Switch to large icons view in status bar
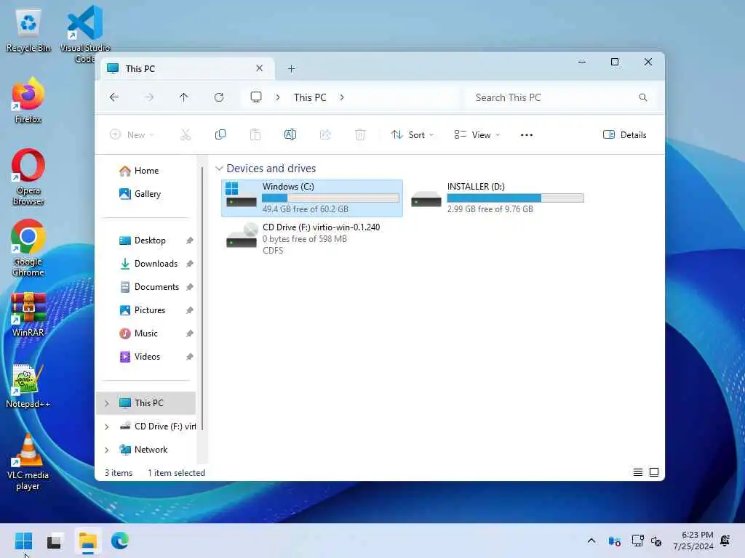This screenshot has width=745, height=558. pyautogui.click(x=654, y=472)
